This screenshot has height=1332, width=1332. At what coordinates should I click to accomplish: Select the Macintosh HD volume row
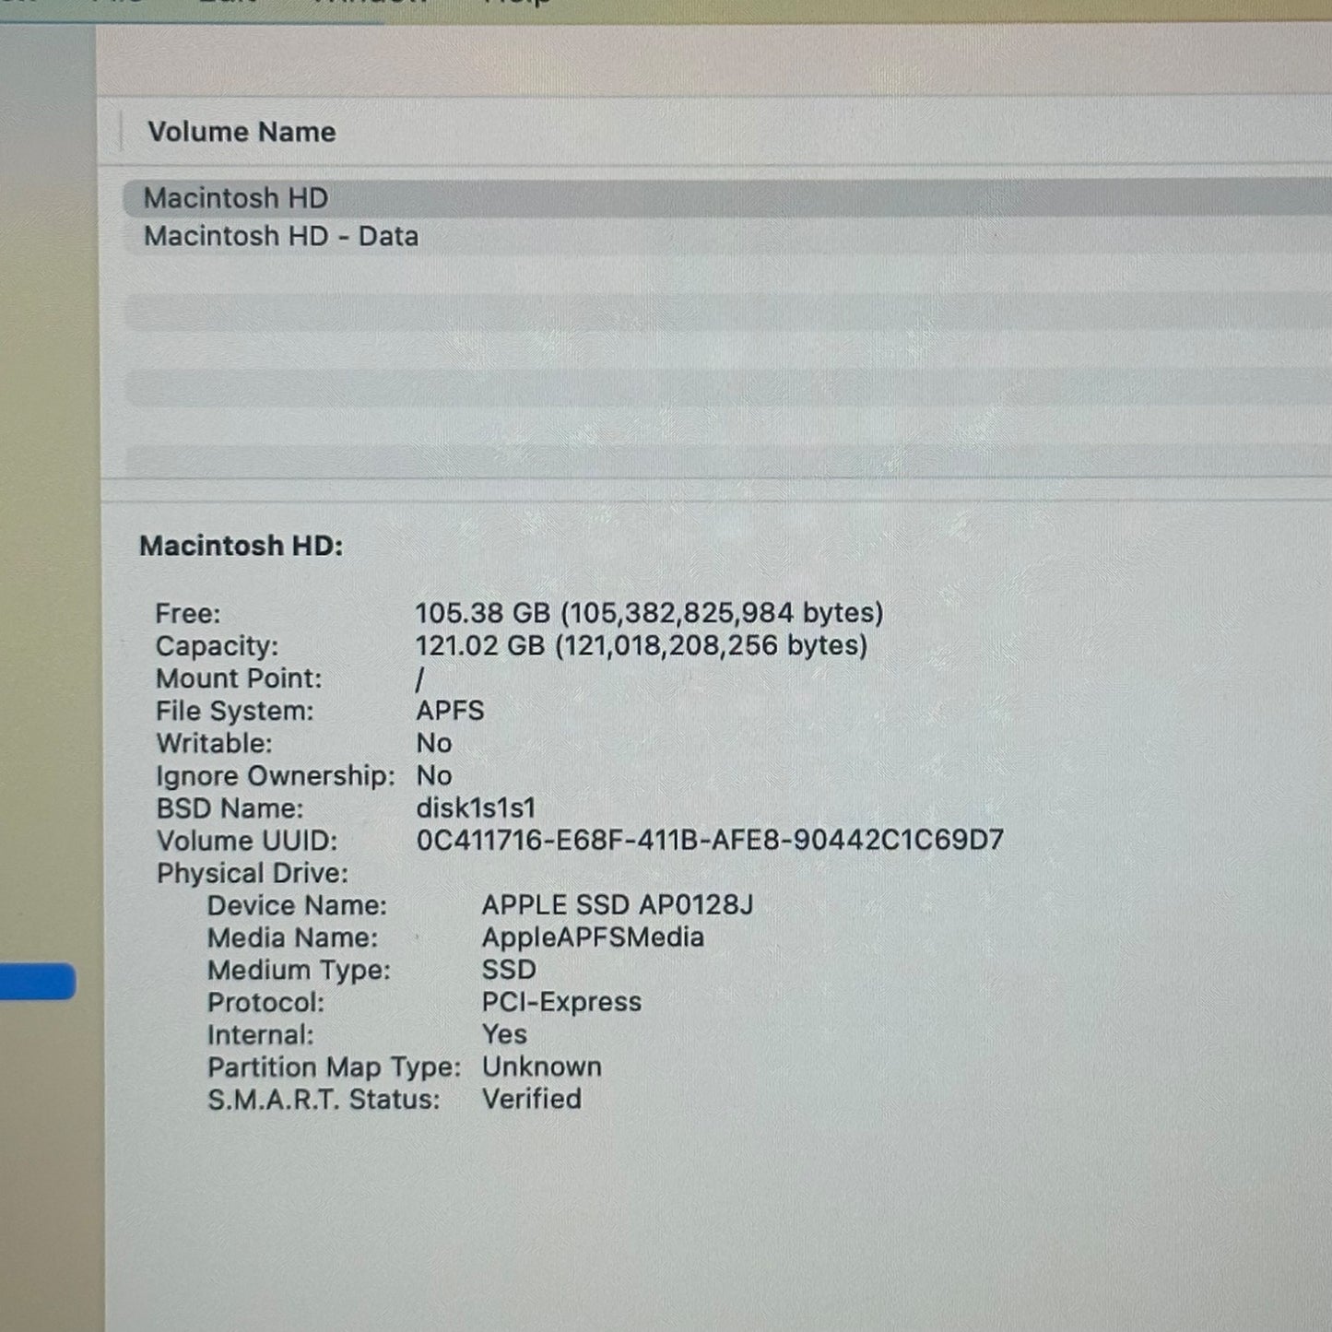236,198
